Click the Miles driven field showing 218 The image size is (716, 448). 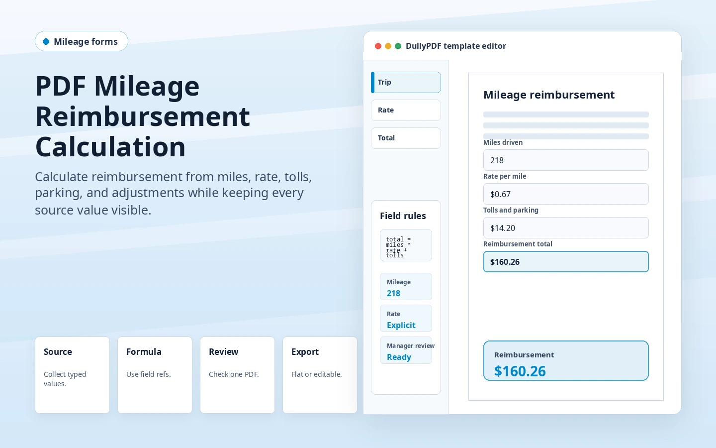(566, 160)
